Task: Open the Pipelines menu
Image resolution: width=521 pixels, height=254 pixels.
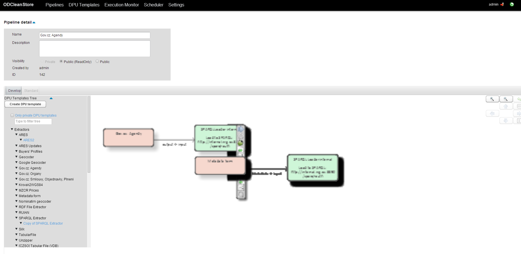Action: coord(54,5)
